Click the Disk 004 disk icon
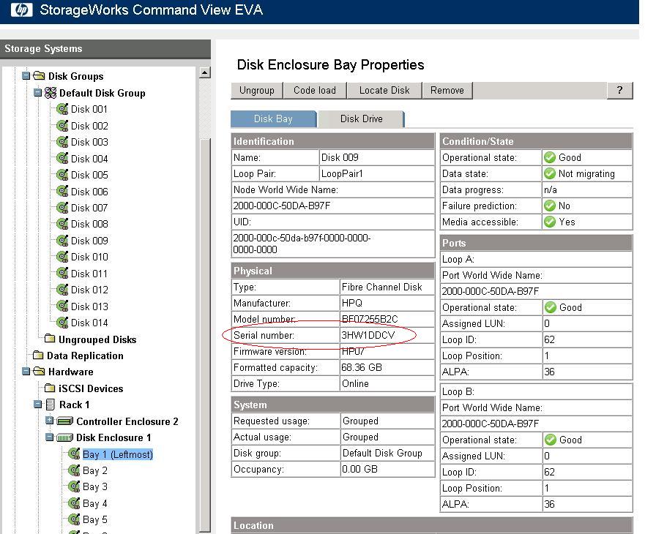 [x=62, y=159]
